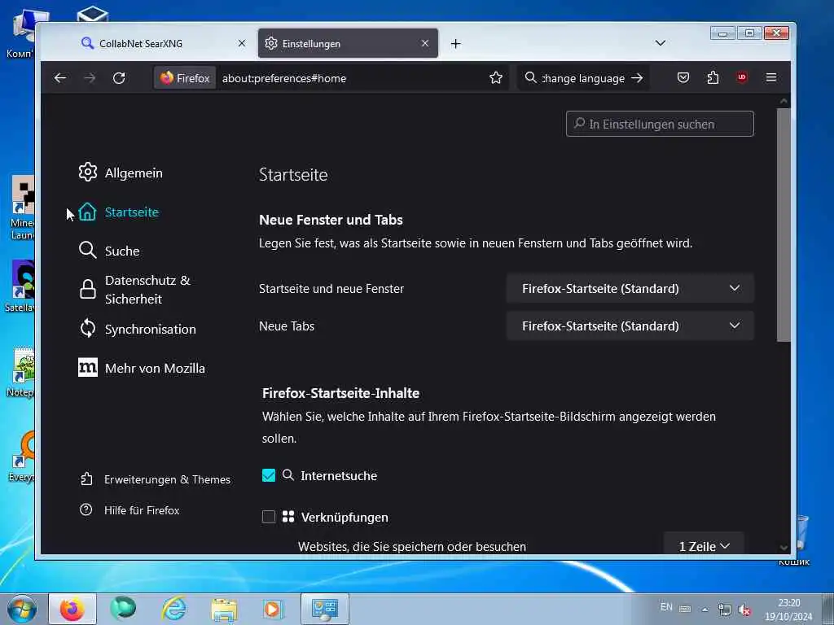Open the Suche settings category
The width and height of the screenshot is (834, 625).
[109, 251]
